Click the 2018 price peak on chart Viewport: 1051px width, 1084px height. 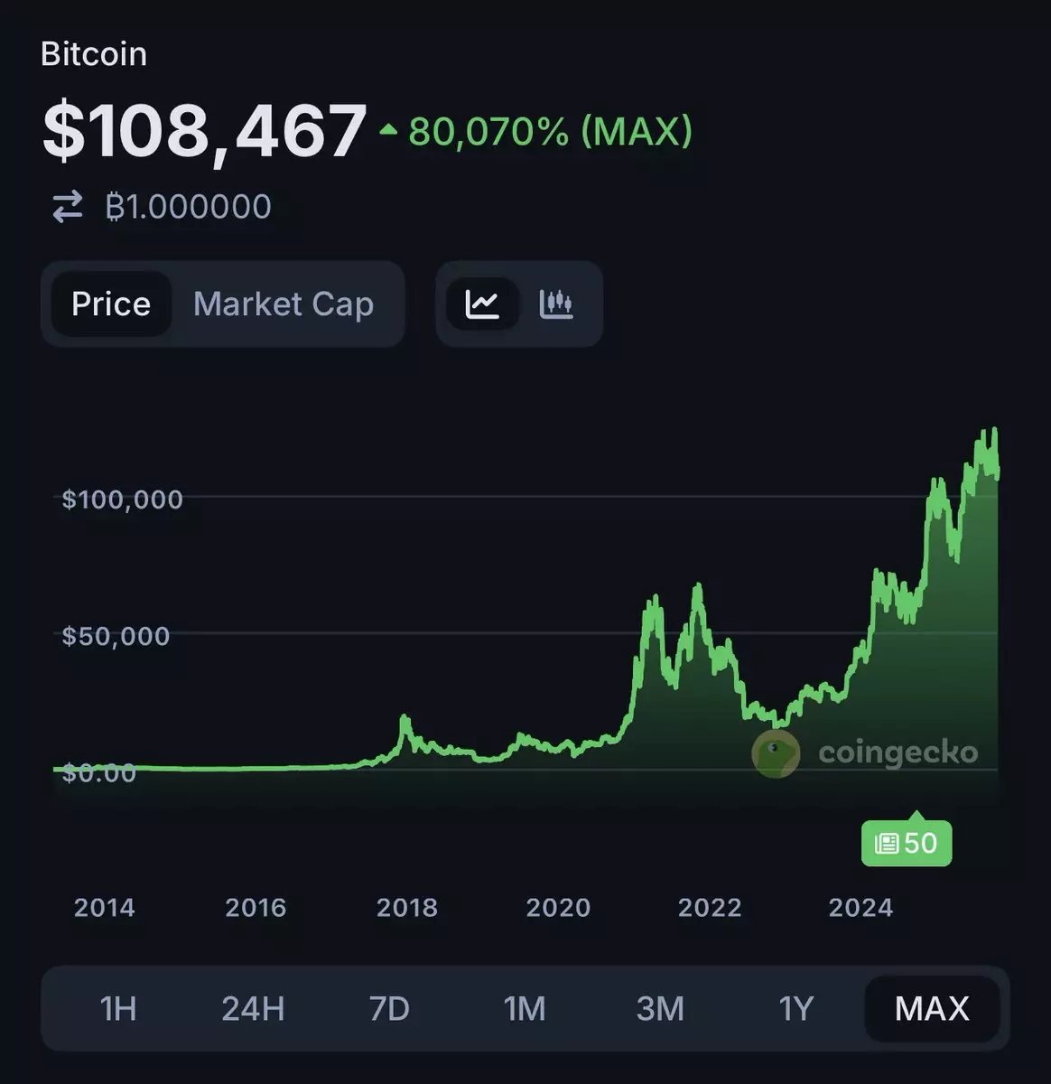click(405, 720)
